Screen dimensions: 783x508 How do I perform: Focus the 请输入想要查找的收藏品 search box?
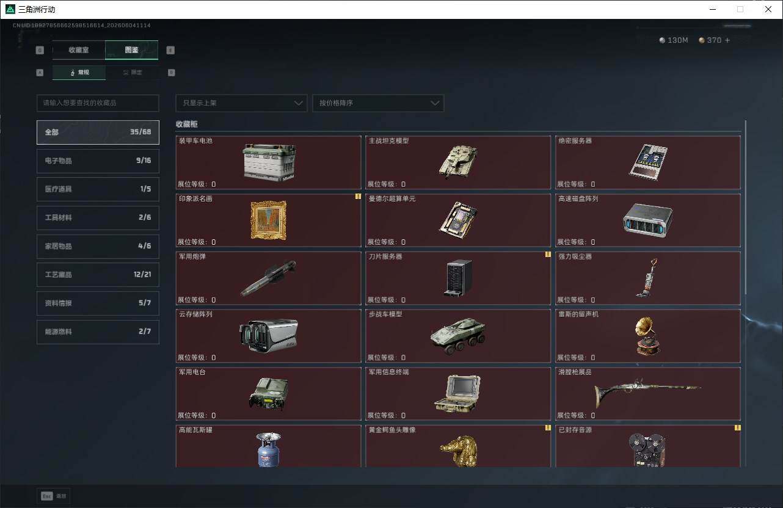tap(98, 103)
